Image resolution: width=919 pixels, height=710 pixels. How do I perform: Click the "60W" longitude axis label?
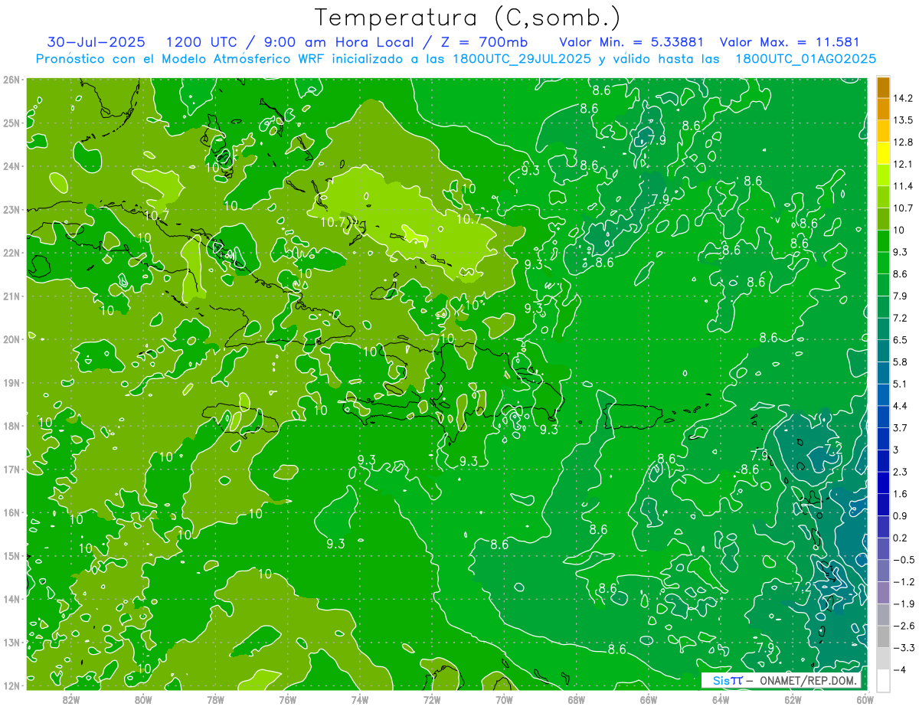(865, 699)
